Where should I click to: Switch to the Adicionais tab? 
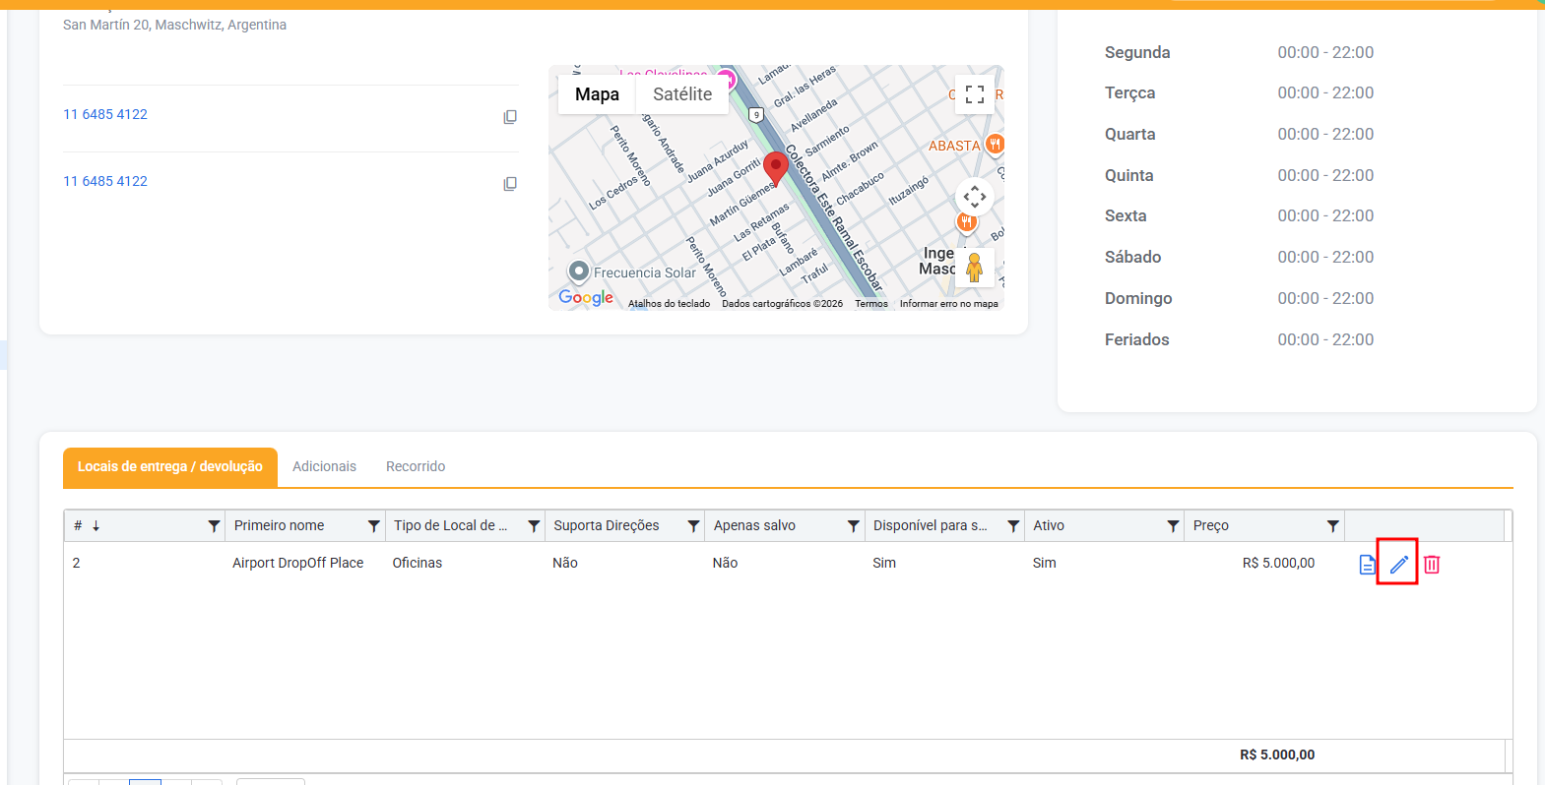324,466
